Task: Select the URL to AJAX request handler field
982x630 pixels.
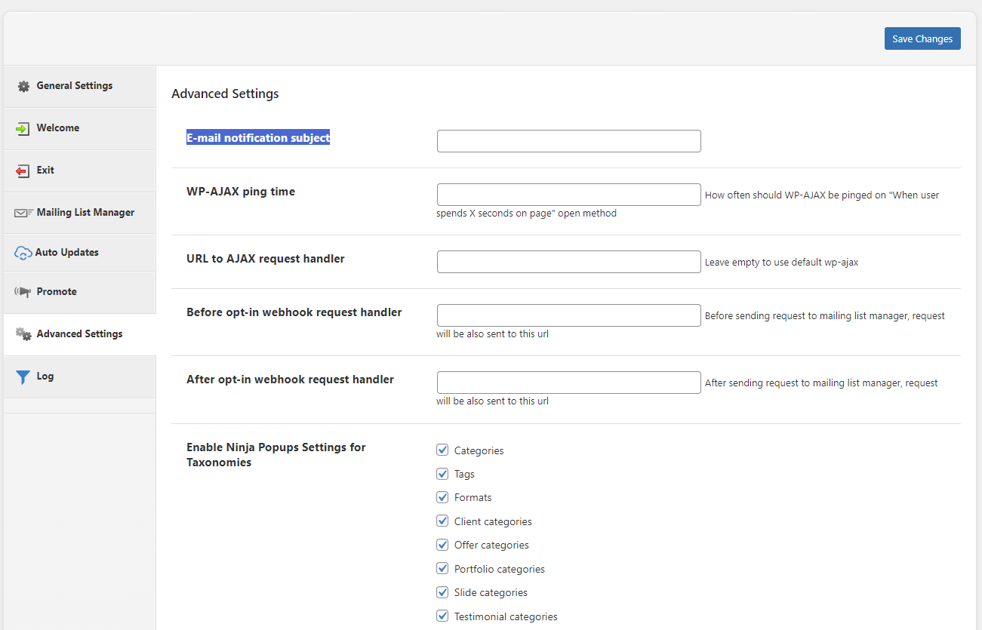Action: pyautogui.click(x=568, y=262)
